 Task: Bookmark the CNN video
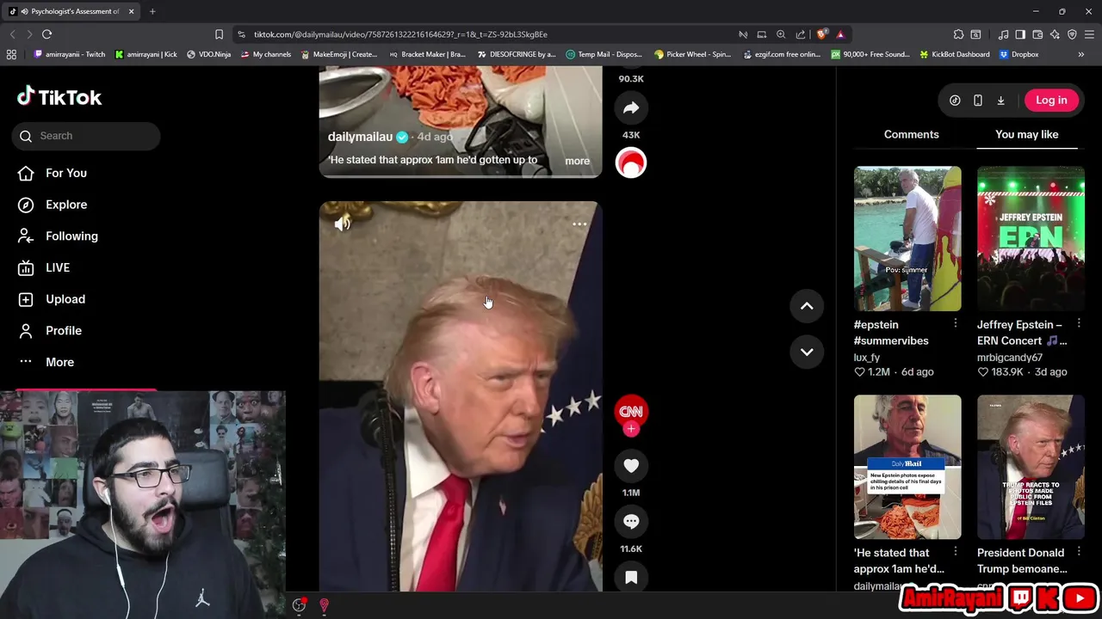(x=631, y=578)
